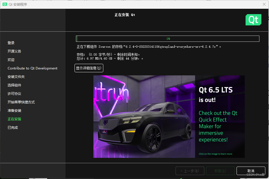
Task: Close the Qt installer window
Action: pyautogui.click(x=264, y=4)
